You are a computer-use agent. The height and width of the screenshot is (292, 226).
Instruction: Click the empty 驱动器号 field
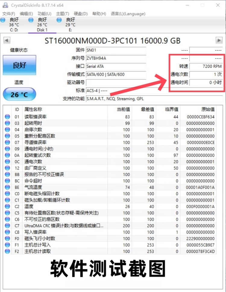[x=116, y=83]
